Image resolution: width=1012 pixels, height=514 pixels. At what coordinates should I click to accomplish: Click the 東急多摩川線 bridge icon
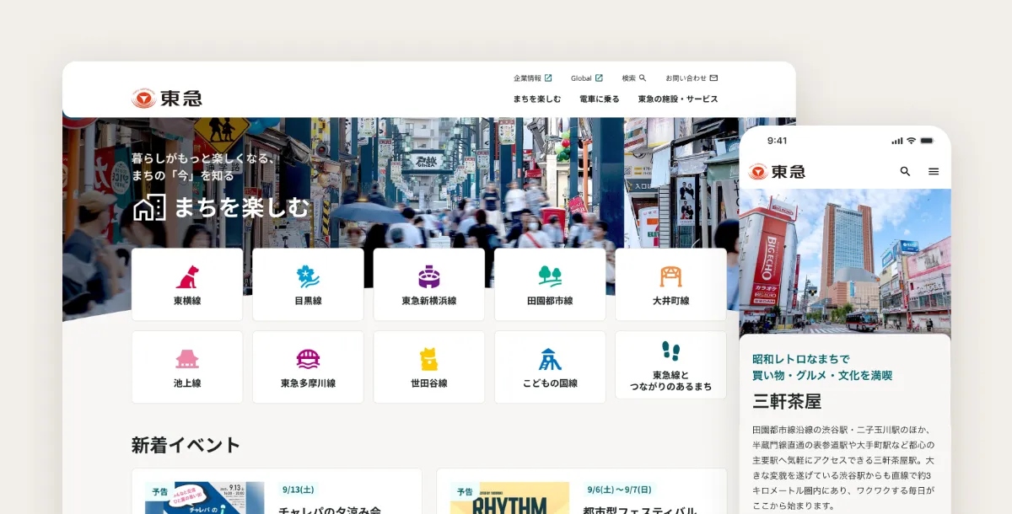(308, 359)
